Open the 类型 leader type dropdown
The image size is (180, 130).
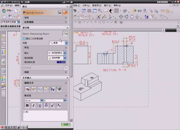[66, 43]
